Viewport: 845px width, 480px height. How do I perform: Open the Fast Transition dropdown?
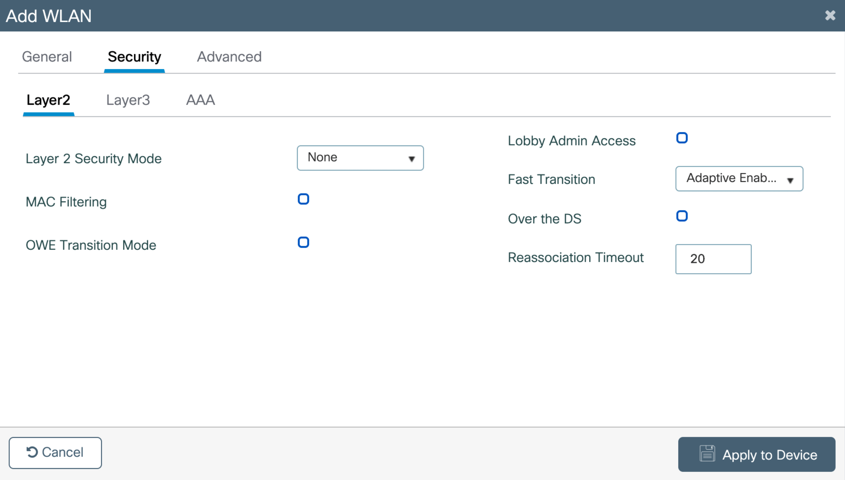coord(738,179)
